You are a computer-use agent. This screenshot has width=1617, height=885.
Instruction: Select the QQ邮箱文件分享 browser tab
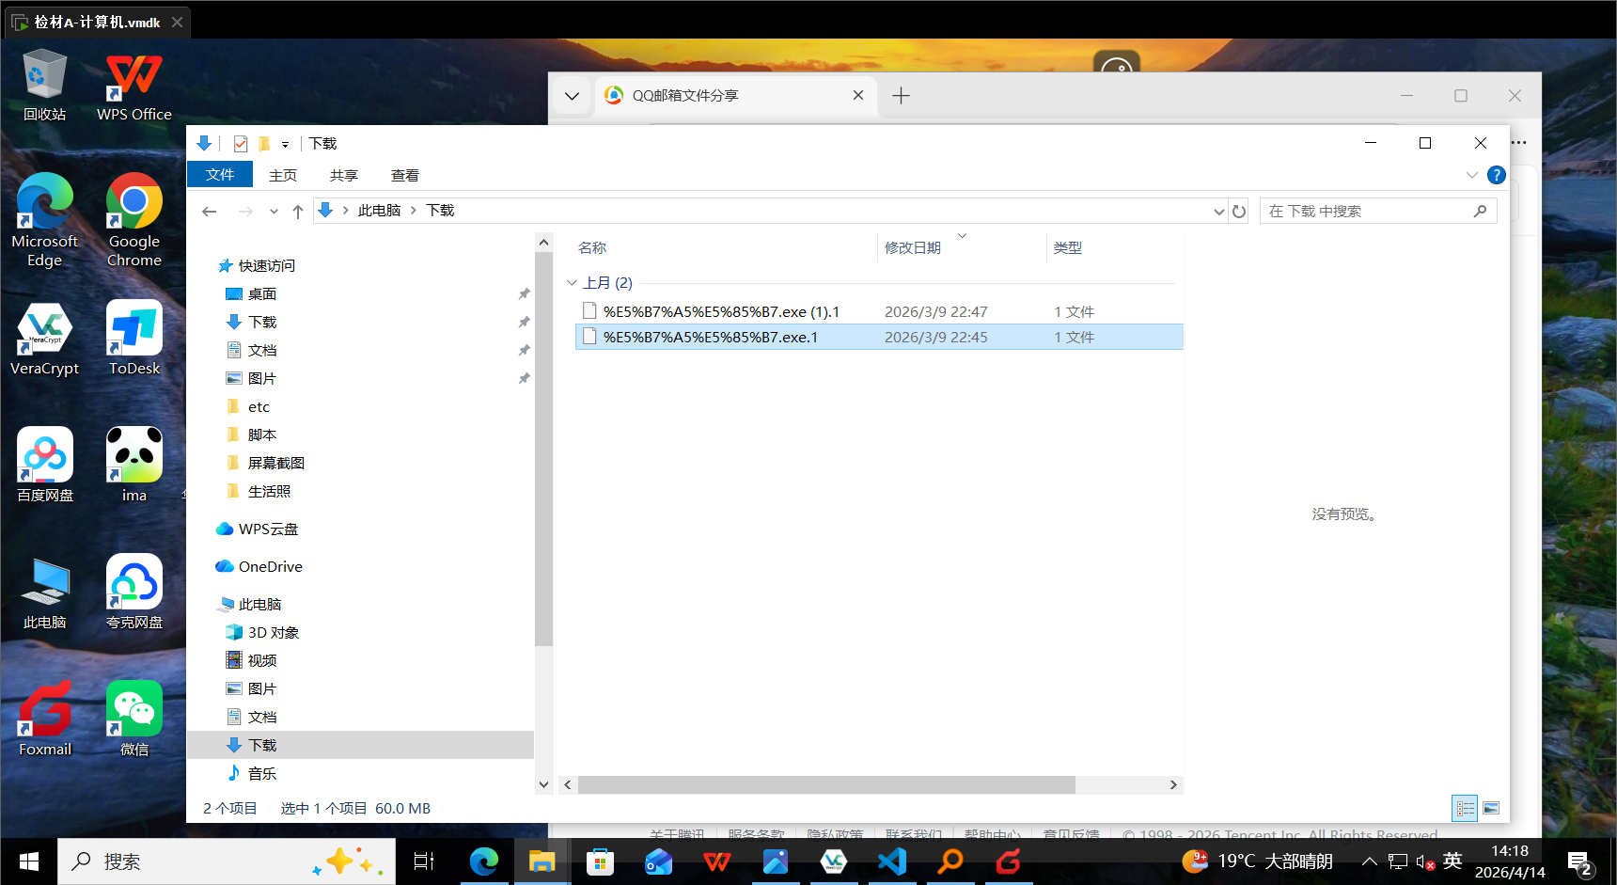coord(735,96)
